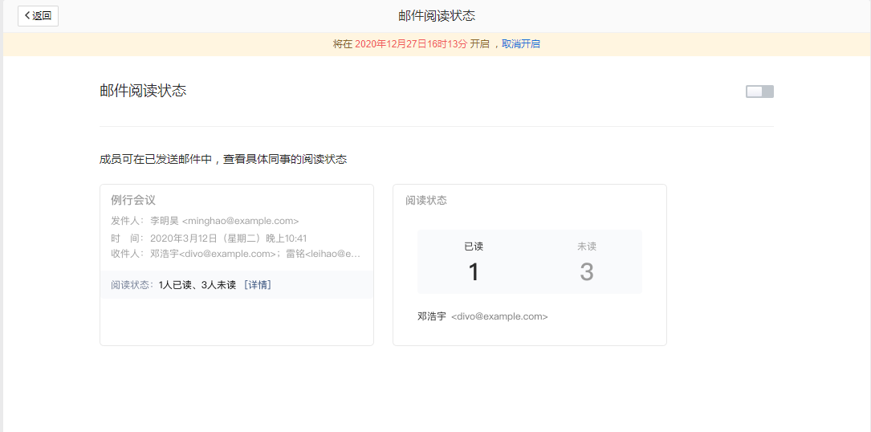The height and width of the screenshot is (432, 871).
Task: Click the email address divo@example.com in read list
Action: pos(499,316)
